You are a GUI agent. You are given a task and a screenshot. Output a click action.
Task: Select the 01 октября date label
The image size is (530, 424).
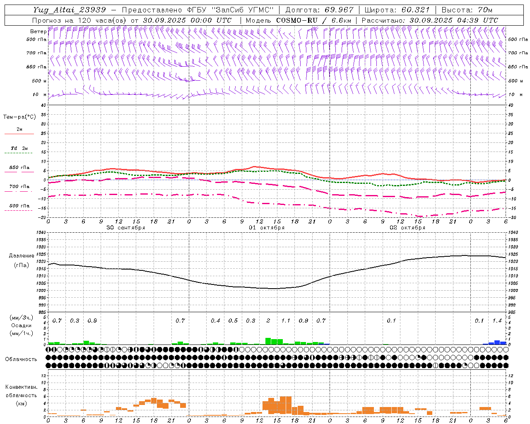[x=267, y=228]
